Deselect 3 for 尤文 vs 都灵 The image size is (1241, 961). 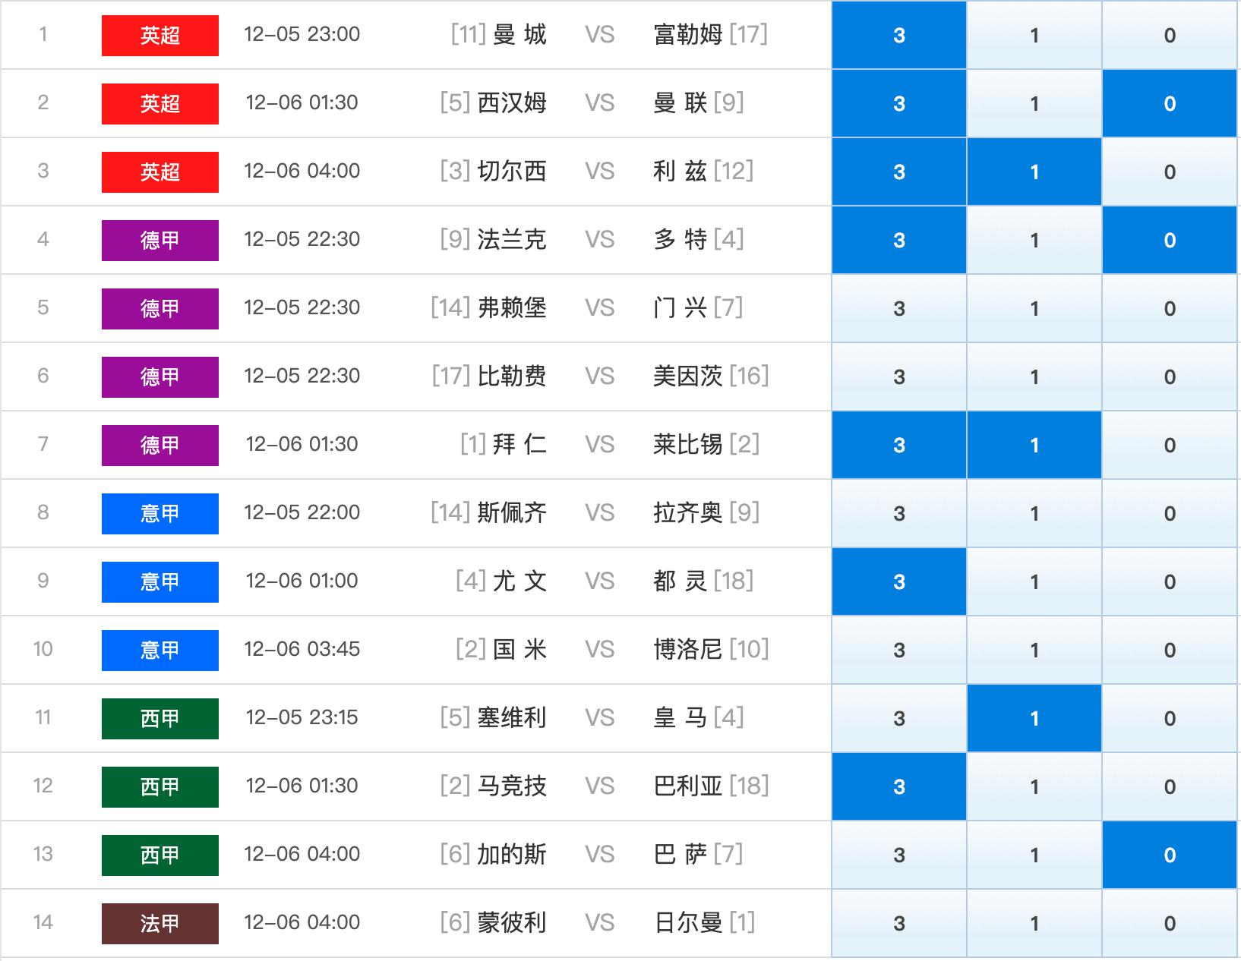[899, 581]
